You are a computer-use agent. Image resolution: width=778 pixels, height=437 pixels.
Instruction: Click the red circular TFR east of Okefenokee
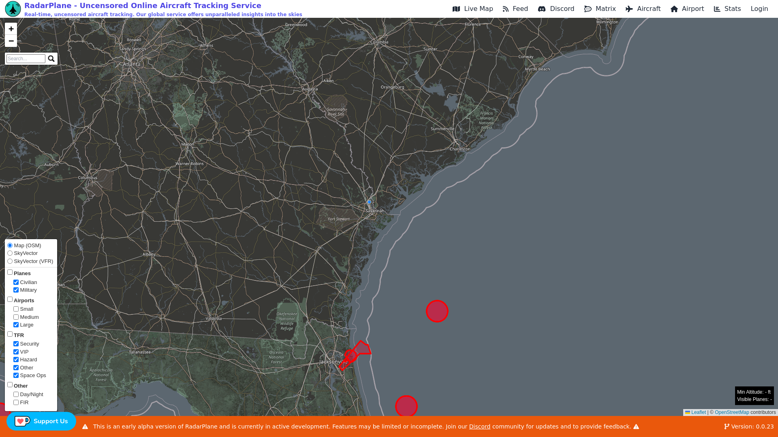(437, 311)
